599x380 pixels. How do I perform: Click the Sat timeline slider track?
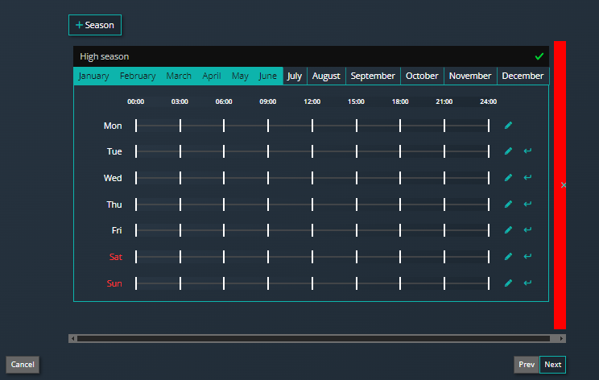pyautogui.click(x=312, y=257)
